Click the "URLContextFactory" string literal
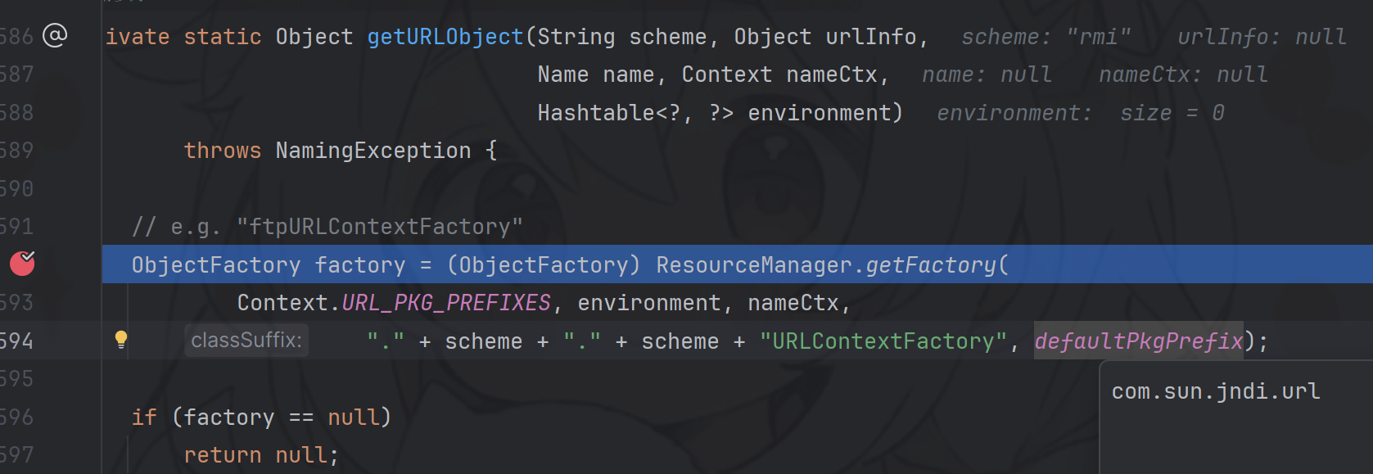This screenshot has height=474, width=1373. tap(883, 341)
